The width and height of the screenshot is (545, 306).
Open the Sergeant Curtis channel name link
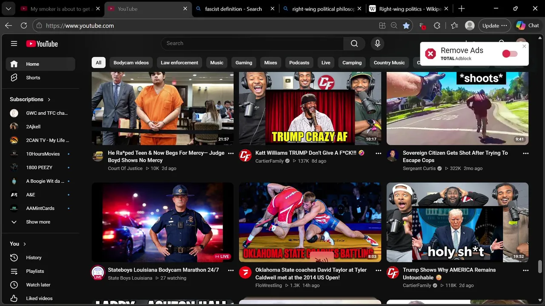(419, 169)
